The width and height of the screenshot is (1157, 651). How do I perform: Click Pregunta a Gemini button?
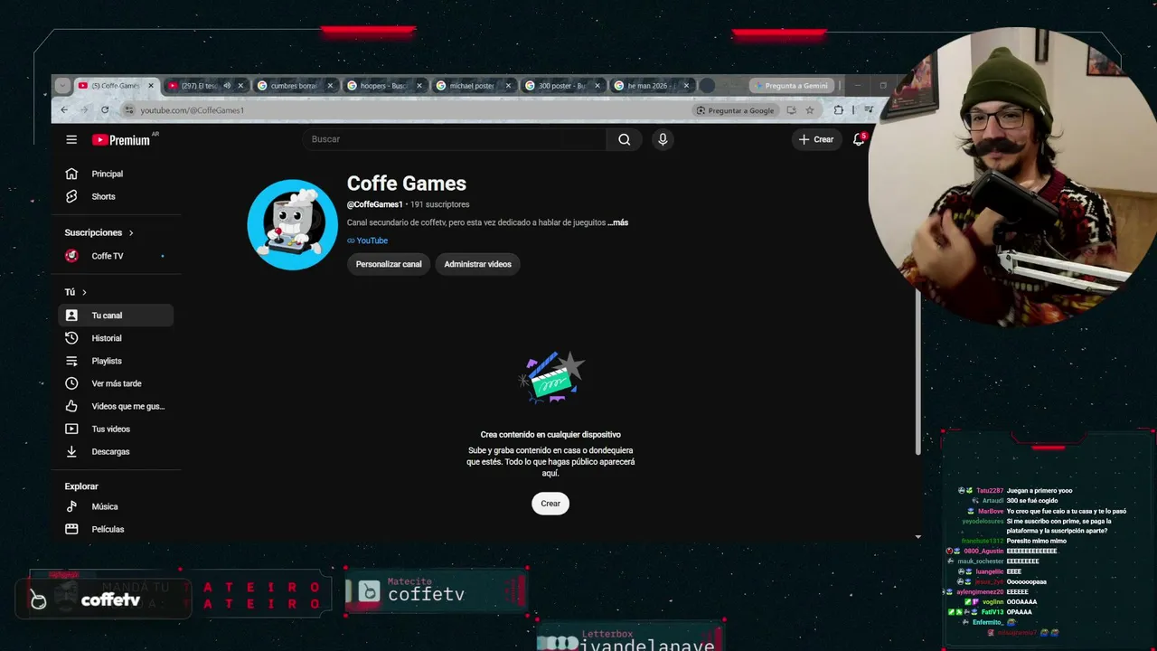click(790, 86)
